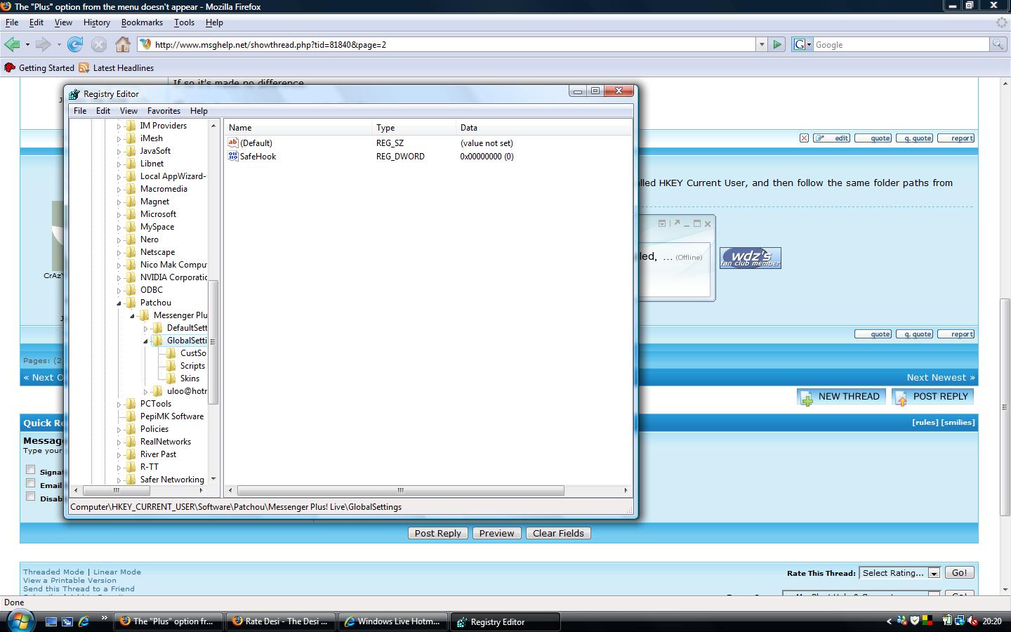Click the Preview button

click(496, 533)
